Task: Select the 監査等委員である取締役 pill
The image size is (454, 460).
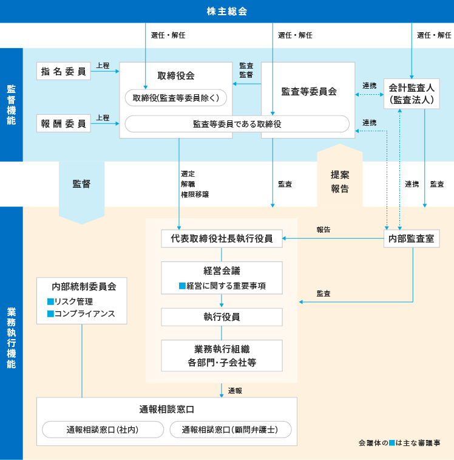Action: pos(237,124)
